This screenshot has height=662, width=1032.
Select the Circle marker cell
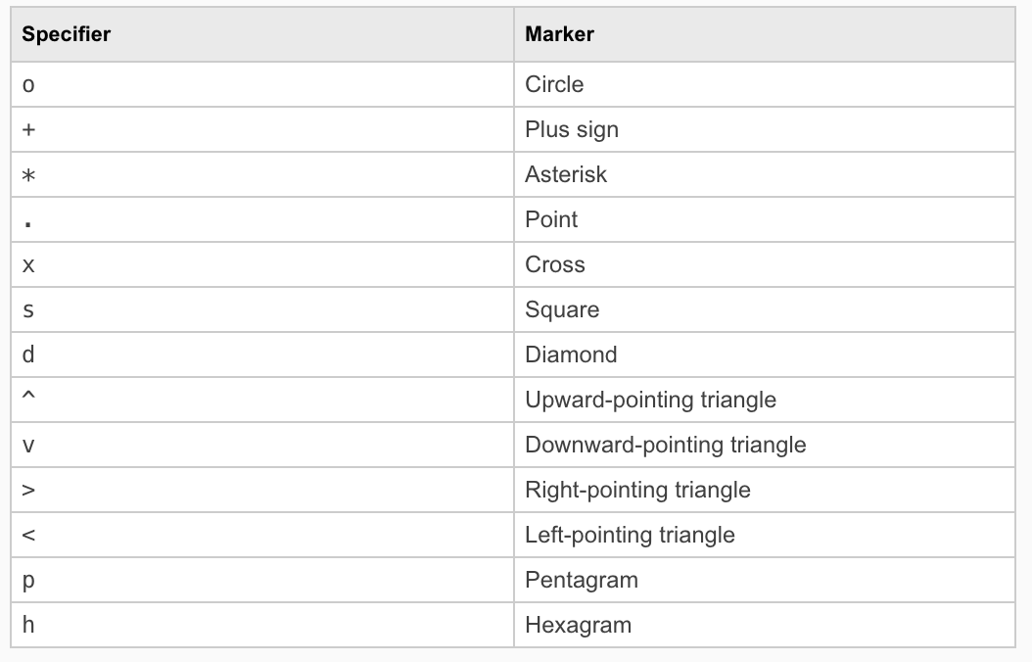(x=554, y=84)
